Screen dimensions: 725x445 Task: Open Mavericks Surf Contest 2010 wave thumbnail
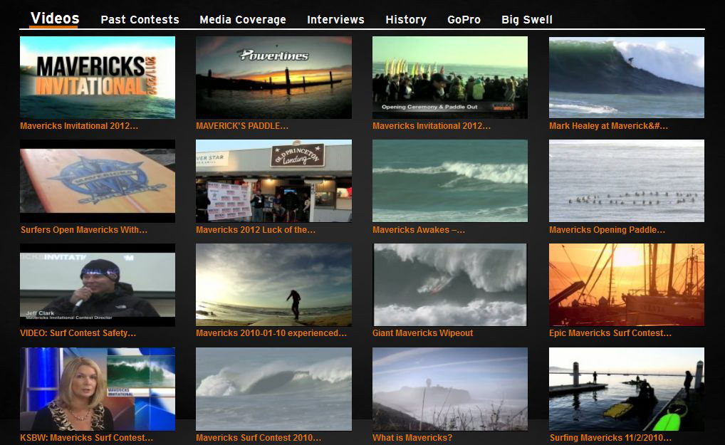coord(273,389)
